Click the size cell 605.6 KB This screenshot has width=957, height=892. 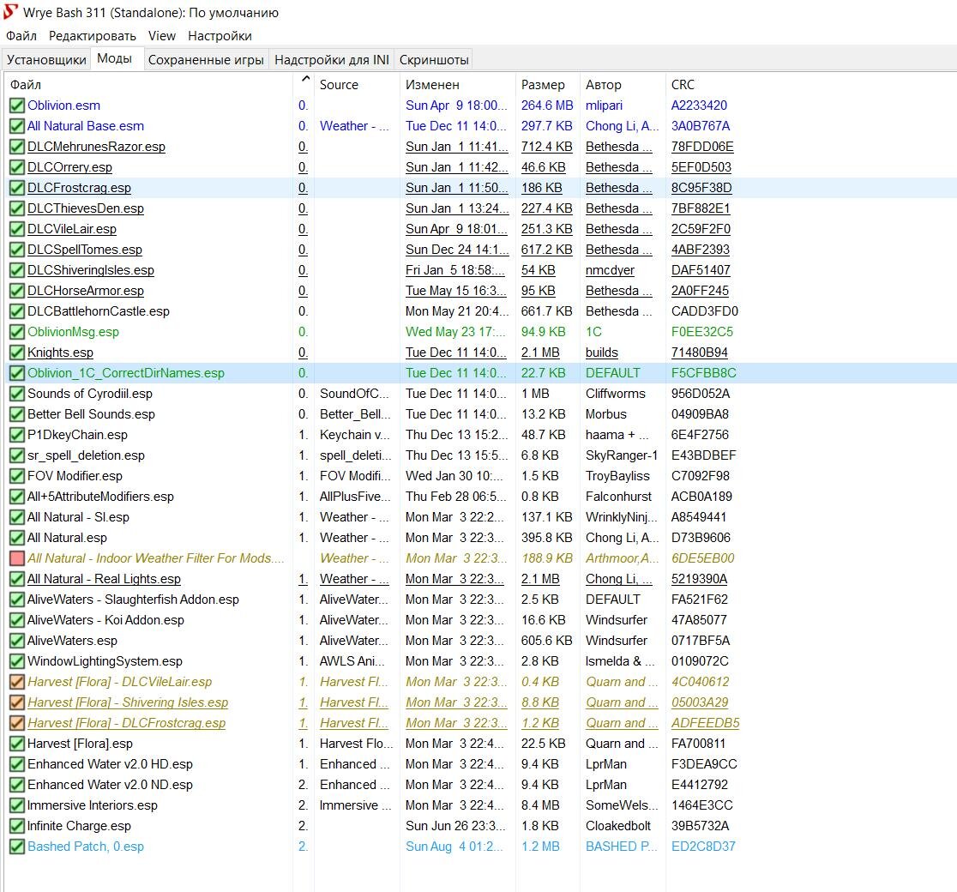click(x=547, y=641)
